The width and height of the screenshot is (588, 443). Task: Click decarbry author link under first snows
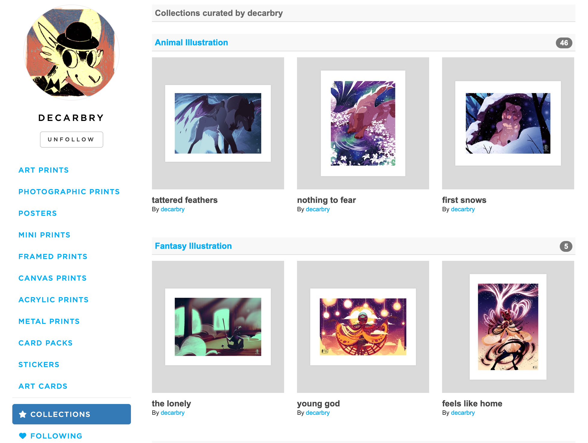tap(463, 209)
